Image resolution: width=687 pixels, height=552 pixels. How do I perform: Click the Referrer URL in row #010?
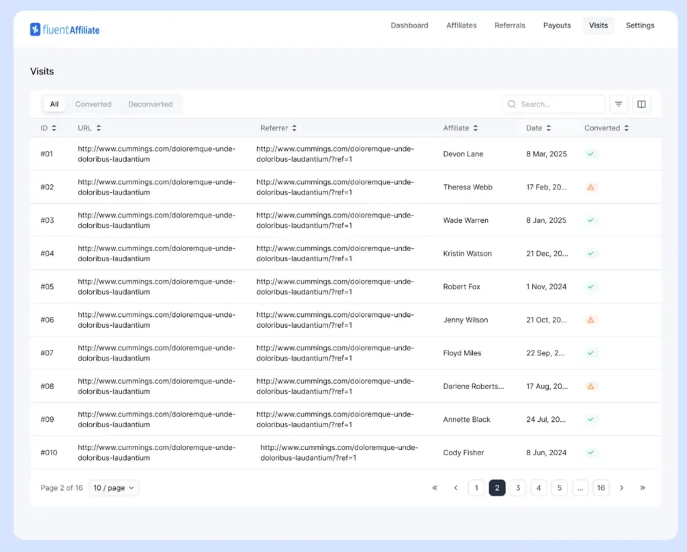click(339, 453)
